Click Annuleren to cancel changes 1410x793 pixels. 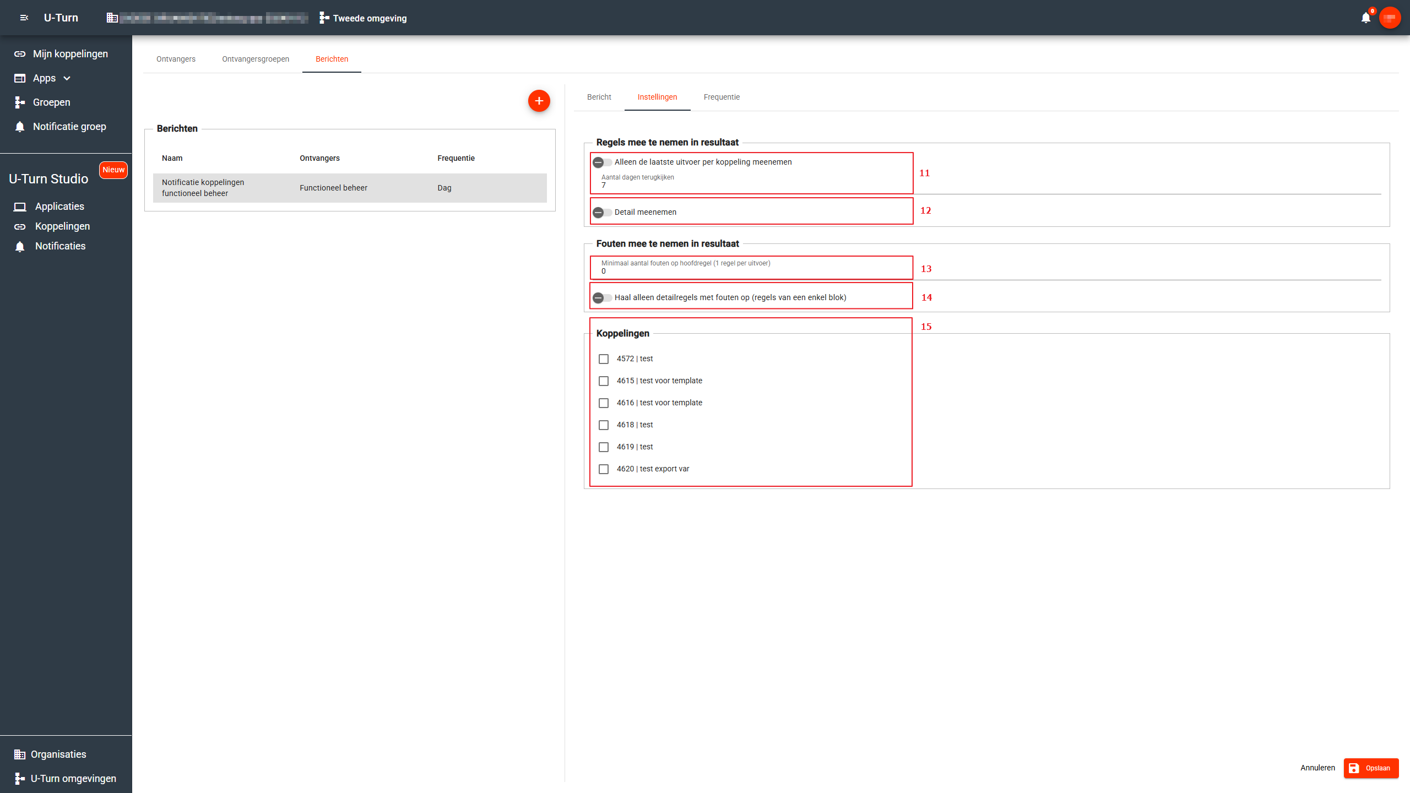1317,768
